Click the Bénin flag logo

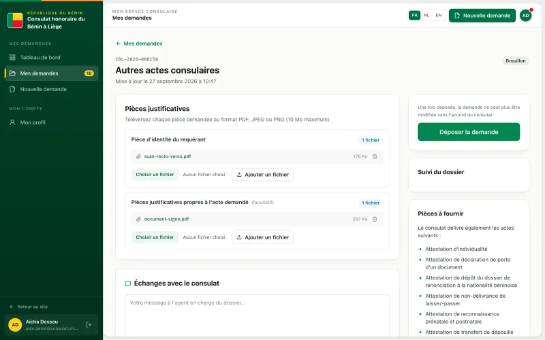pyautogui.click(x=15, y=20)
